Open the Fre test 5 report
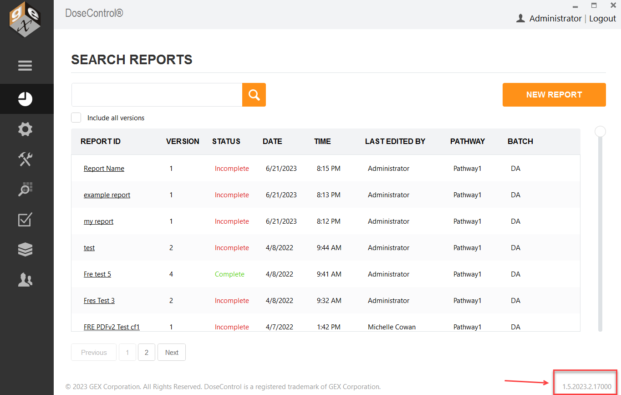621x395 pixels. click(97, 274)
